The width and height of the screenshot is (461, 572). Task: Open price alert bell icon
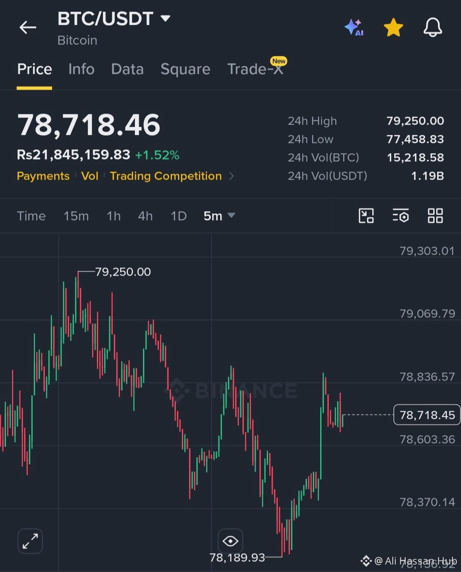pos(432,28)
